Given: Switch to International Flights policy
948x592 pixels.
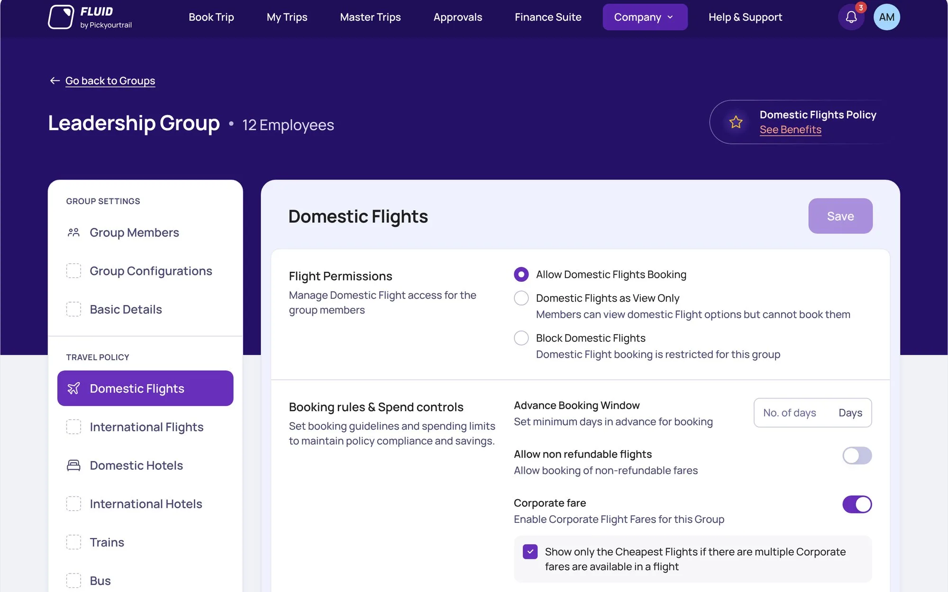Looking at the screenshot, I should click(x=145, y=427).
